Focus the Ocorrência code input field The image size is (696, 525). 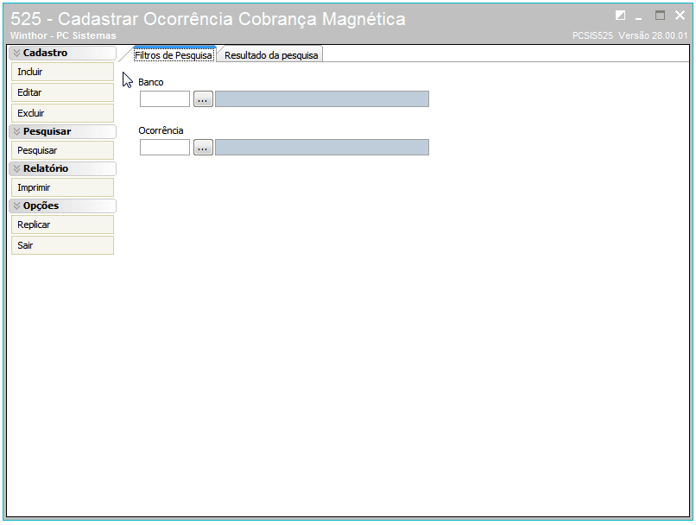click(x=165, y=148)
